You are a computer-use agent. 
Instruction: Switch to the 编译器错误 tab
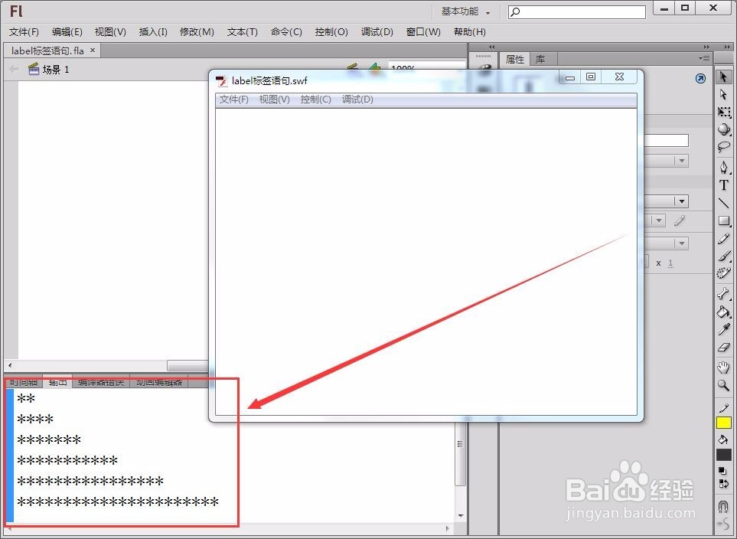point(99,382)
